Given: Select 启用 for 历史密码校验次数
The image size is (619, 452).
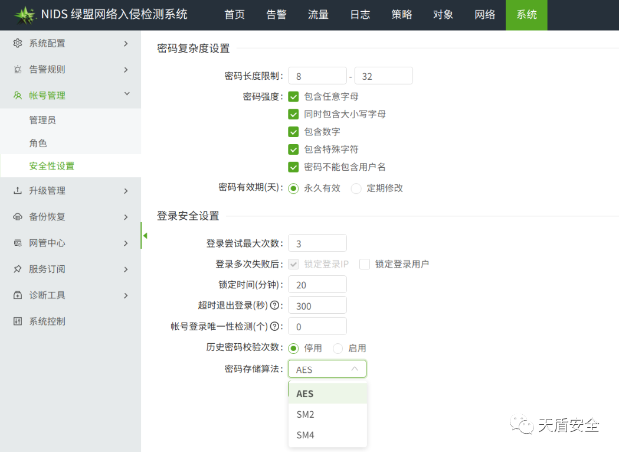Looking at the screenshot, I should click(338, 348).
